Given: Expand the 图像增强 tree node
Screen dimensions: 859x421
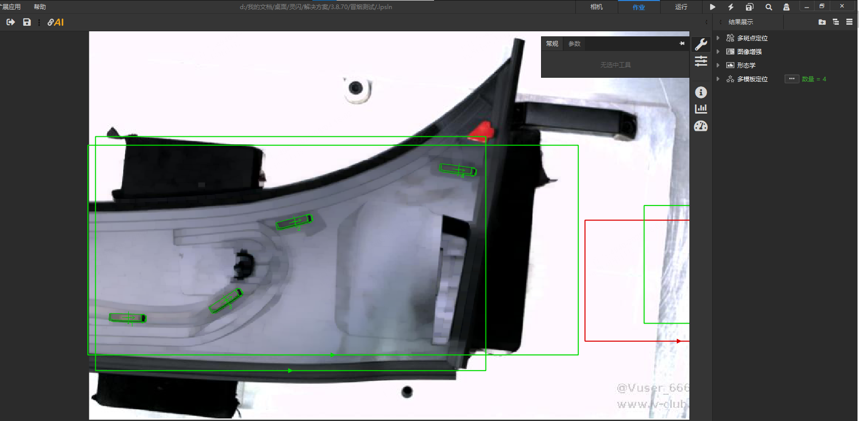Looking at the screenshot, I should pos(718,51).
